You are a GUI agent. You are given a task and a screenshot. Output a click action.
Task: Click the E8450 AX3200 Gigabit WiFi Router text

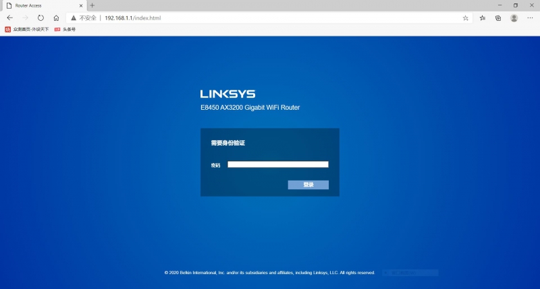(x=250, y=108)
